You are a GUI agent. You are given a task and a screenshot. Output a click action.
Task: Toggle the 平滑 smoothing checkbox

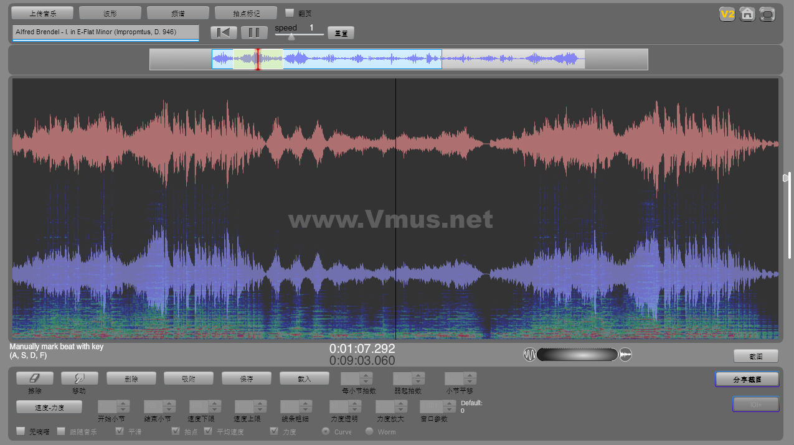120,431
